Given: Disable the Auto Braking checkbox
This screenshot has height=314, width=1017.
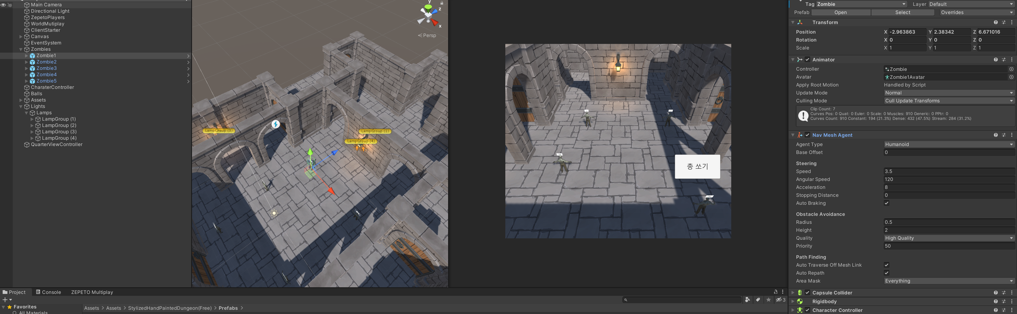Looking at the screenshot, I should click(886, 203).
